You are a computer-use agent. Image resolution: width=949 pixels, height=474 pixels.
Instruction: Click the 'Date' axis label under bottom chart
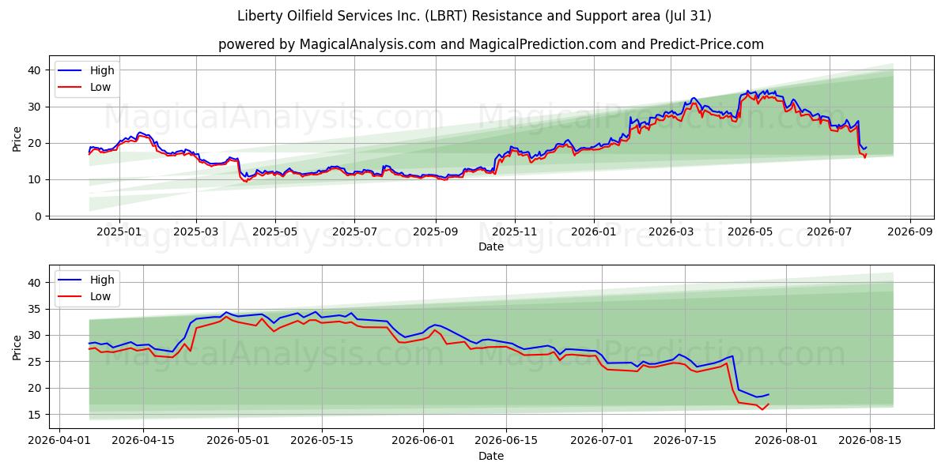[490, 457]
